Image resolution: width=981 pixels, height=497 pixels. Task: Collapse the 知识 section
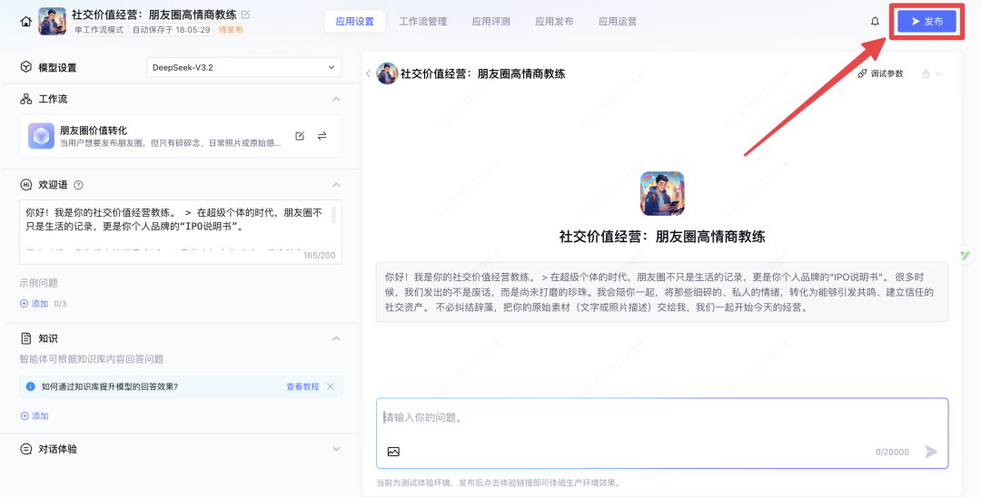(x=336, y=338)
